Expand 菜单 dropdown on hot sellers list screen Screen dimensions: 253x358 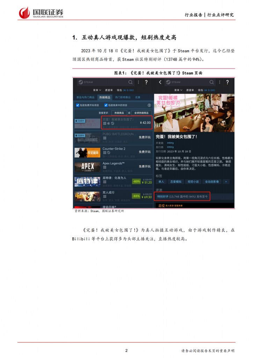(x=97, y=90)
